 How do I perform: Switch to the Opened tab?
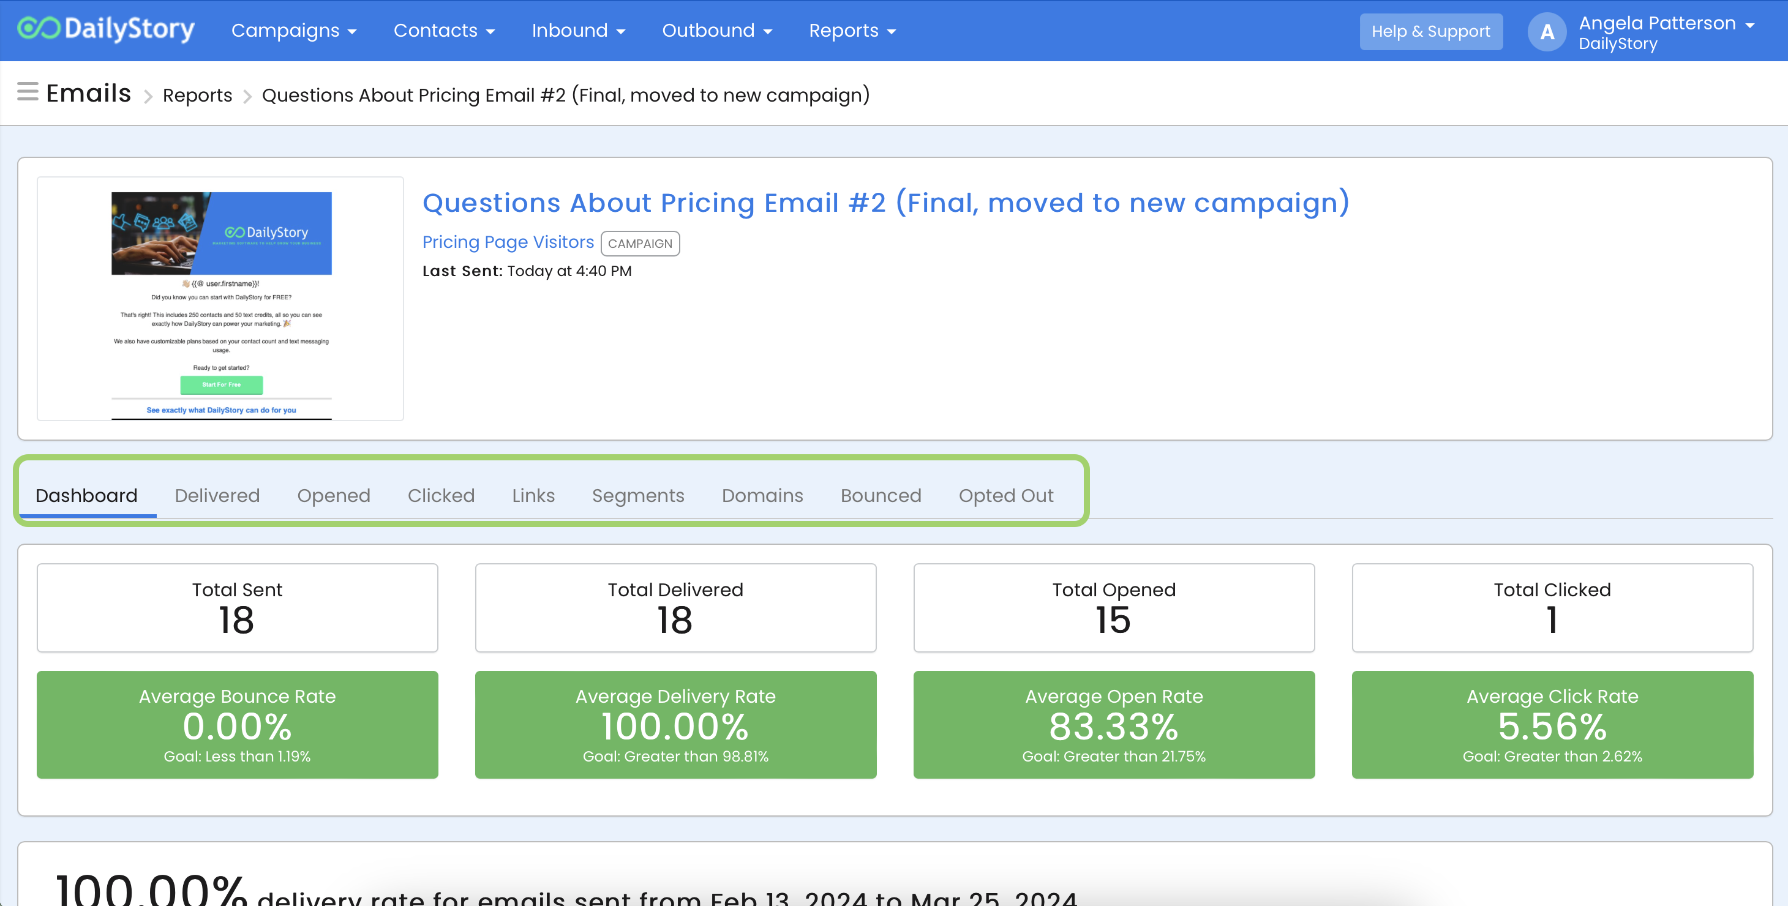pyautogui.click(x=334, y=495)
